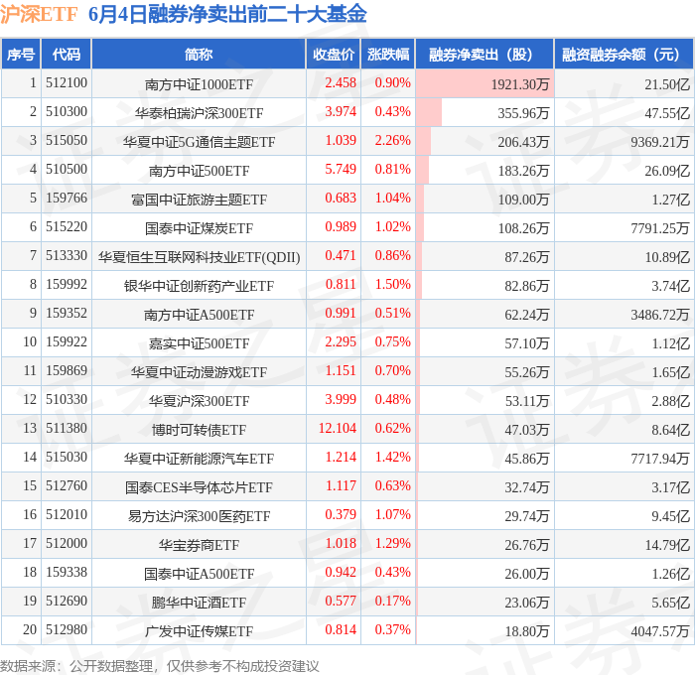Click the value 55.26万

tap(526, 372)
